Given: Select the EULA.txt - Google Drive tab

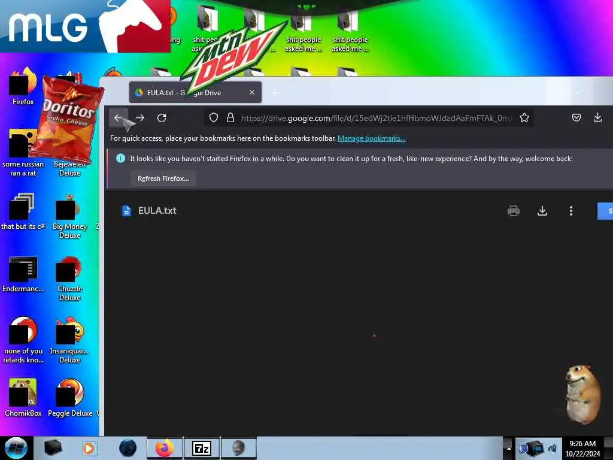Looking at the screenshot, I should point(195,92).
